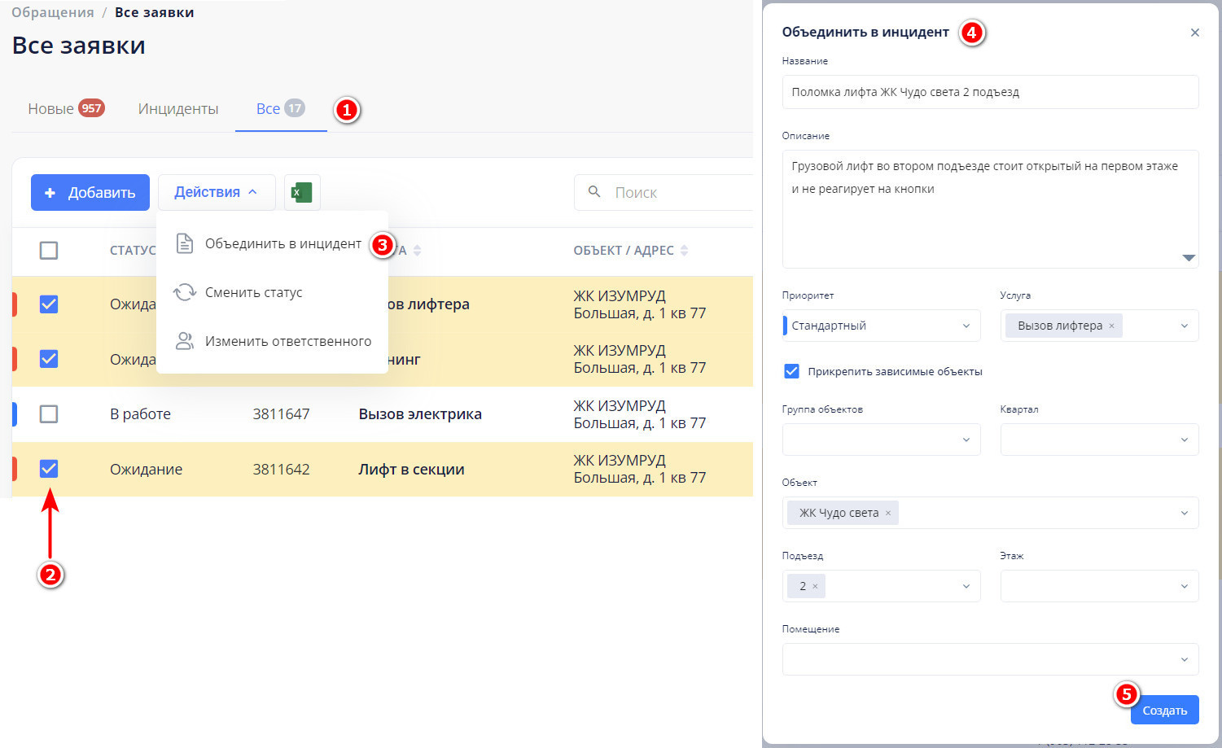Click request number 3811642
The image size is (1222, 748).
pos(281,470)
